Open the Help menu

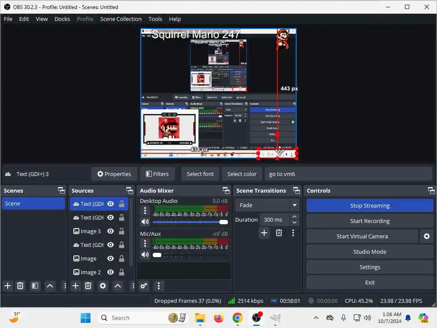pyautogui.click(x=175, y=19)
